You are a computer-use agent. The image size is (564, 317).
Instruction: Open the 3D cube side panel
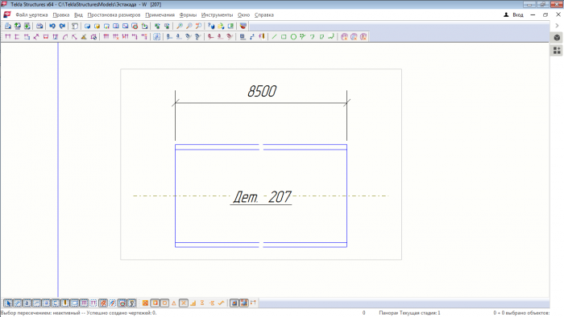pos(557,38)
